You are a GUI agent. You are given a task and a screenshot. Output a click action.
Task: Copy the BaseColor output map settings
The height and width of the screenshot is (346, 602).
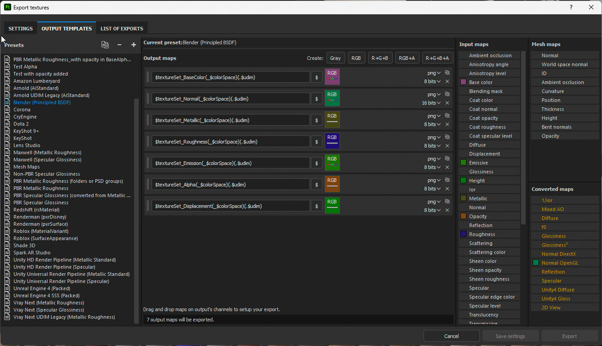click(x=447, y=73)
